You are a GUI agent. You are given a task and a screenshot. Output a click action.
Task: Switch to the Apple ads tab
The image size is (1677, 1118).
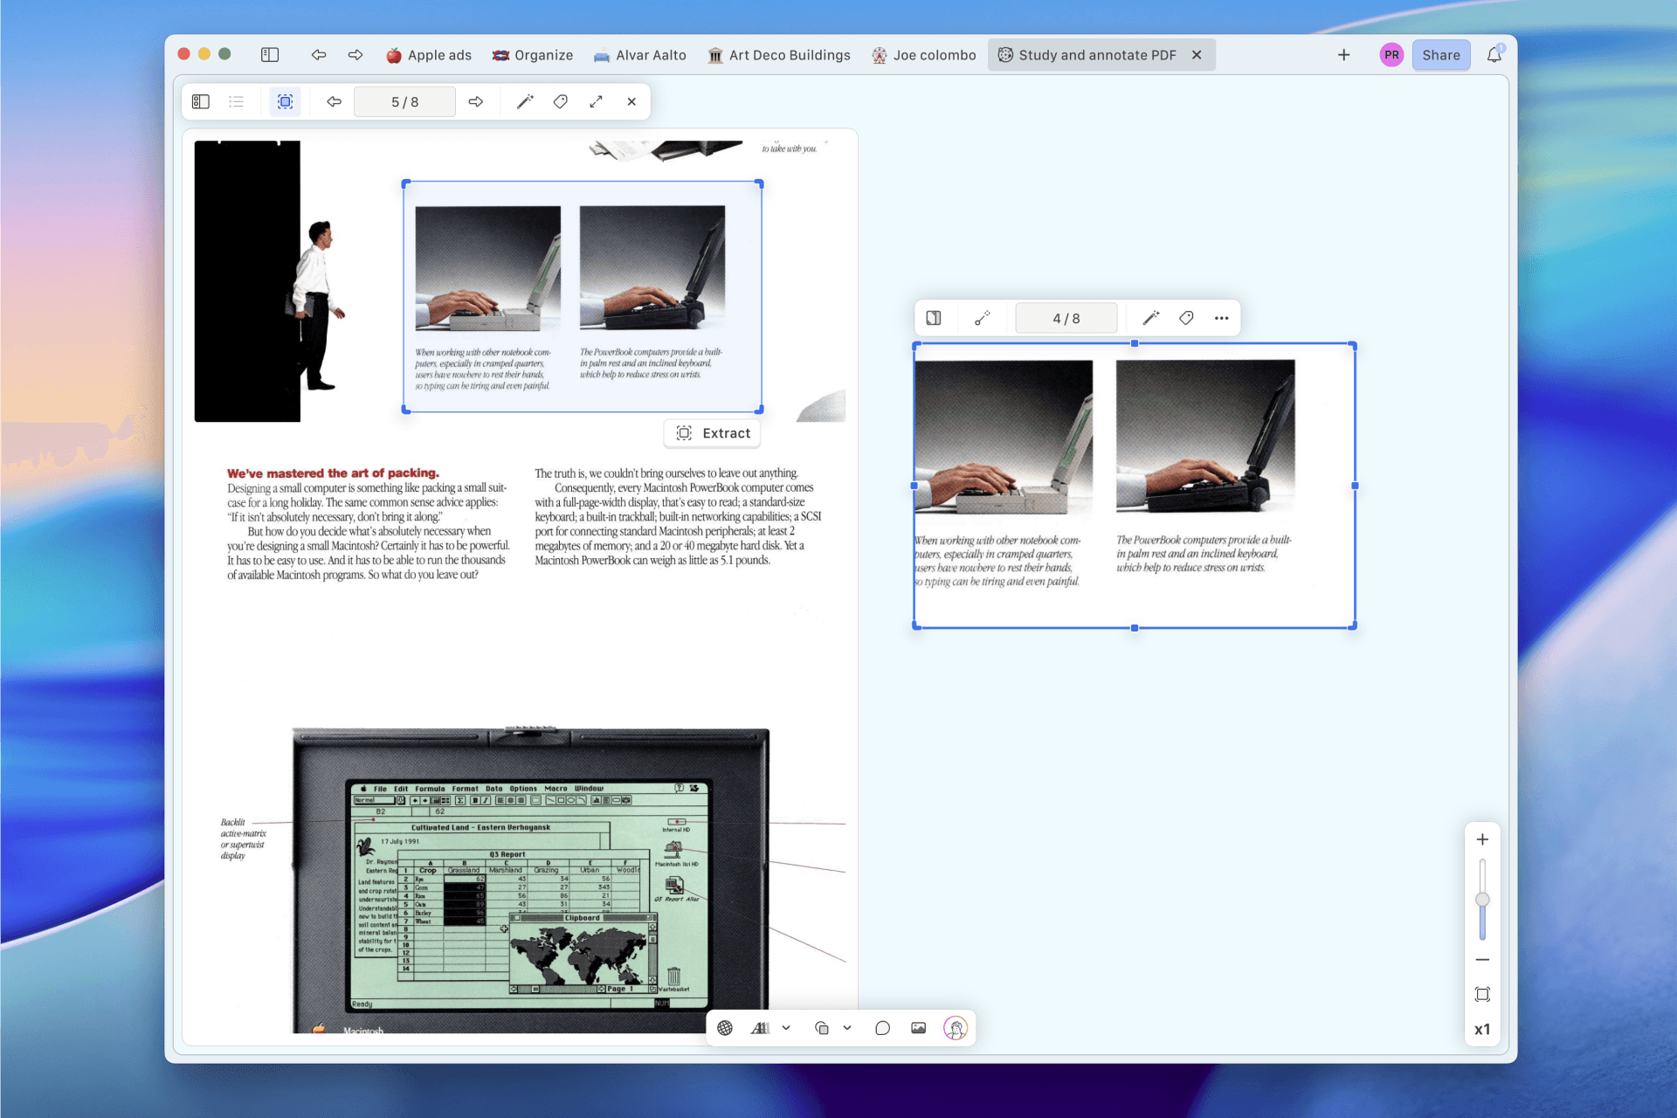429,55
